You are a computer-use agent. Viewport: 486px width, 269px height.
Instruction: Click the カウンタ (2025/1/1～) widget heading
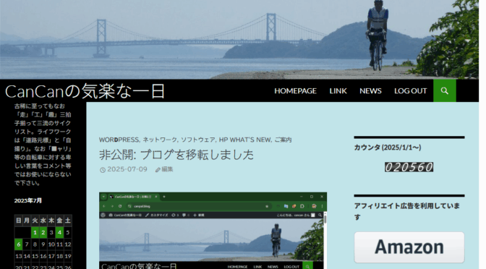click(388, 148)
